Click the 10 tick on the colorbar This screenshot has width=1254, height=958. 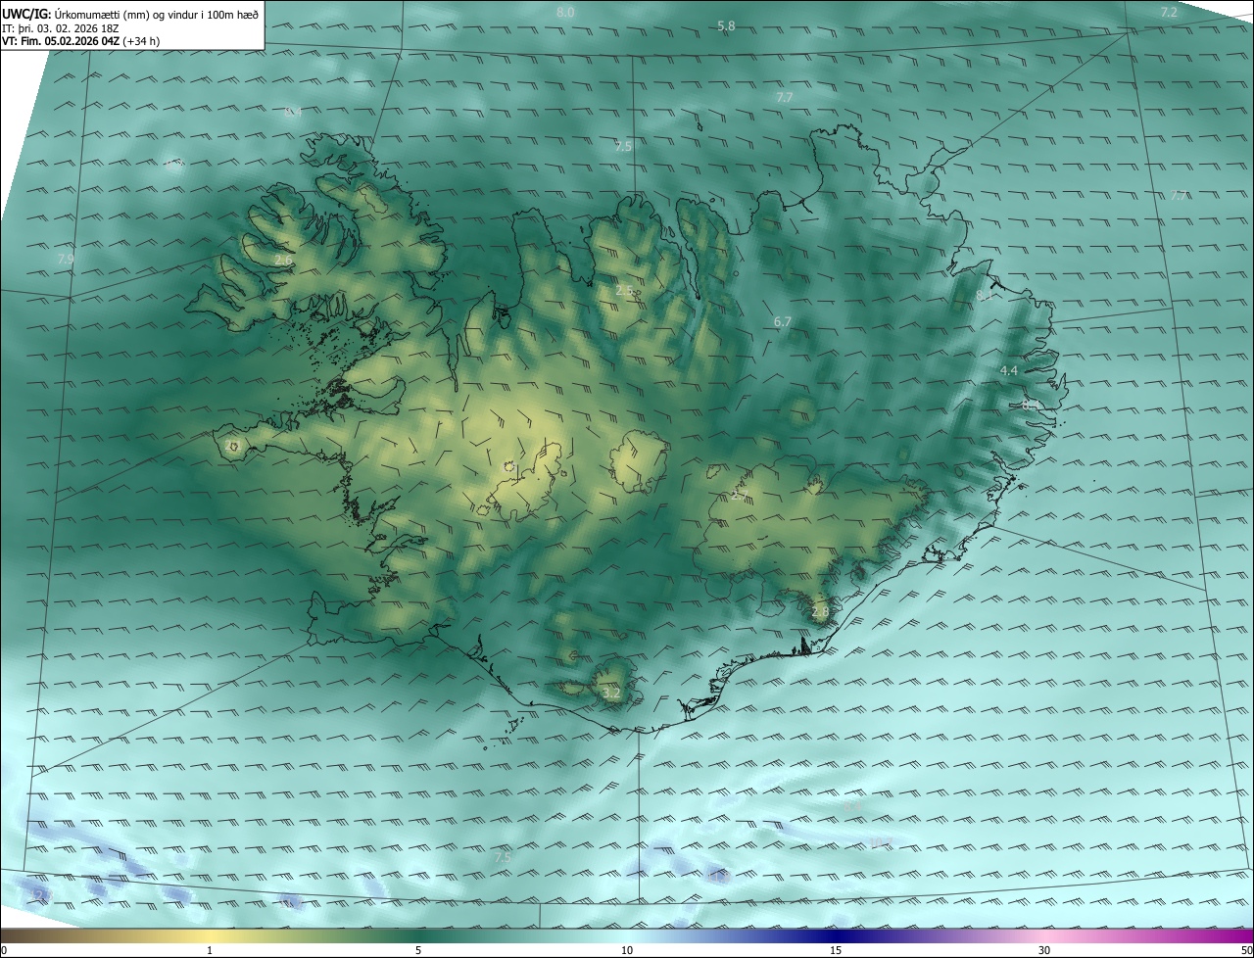627,950
